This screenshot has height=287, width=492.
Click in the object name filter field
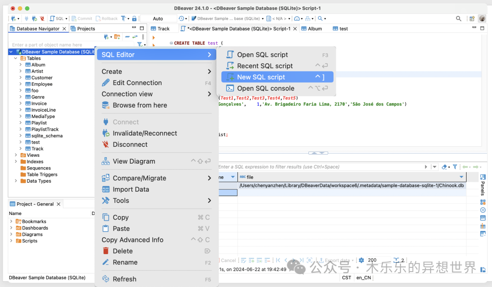pyautogui.click(x=72, y=45)
